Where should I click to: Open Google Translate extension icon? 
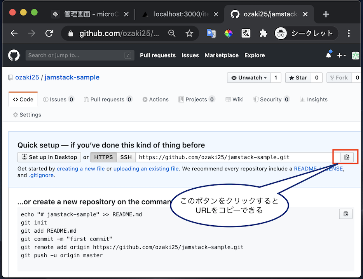coord(211,33)
